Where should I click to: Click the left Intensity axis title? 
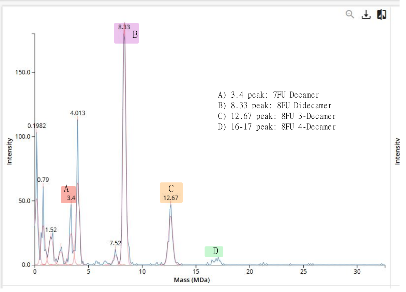(x=9, y=151)
